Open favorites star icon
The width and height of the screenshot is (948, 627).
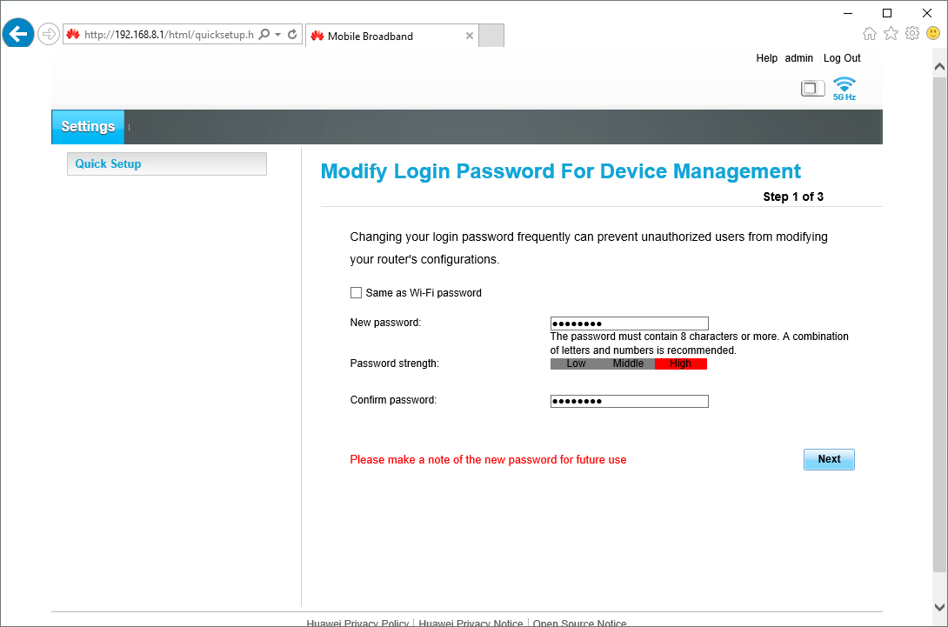[891, 34]
